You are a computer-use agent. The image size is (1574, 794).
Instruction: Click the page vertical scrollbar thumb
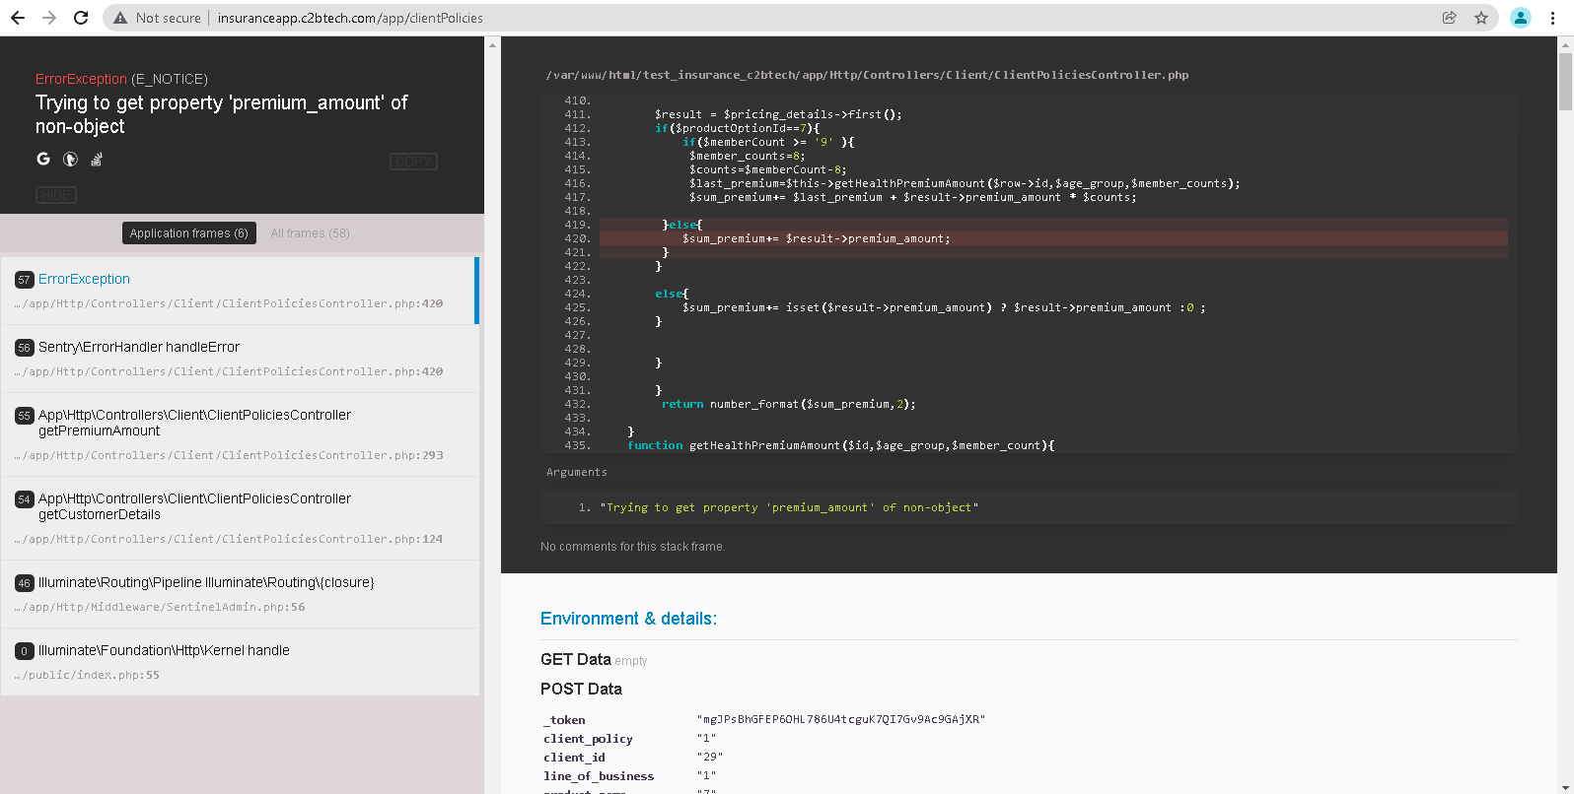pos(1565,81)
